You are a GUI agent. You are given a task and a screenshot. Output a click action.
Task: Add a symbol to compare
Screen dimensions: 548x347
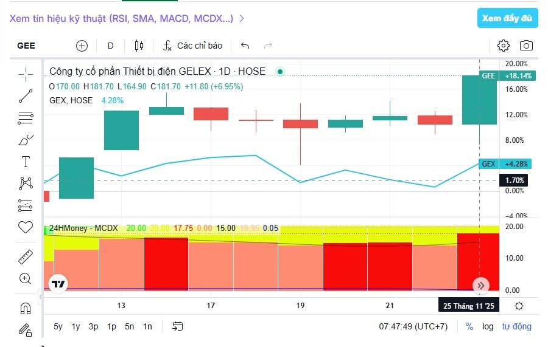point(82,46)
